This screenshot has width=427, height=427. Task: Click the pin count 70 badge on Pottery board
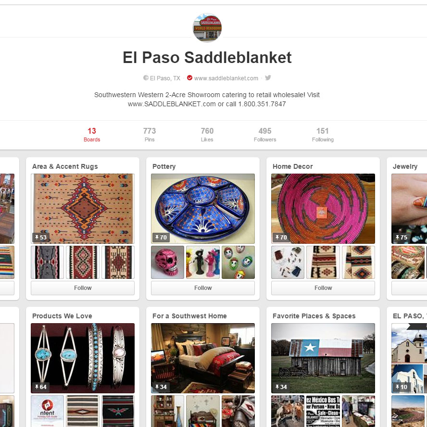[x=161, y=237]
